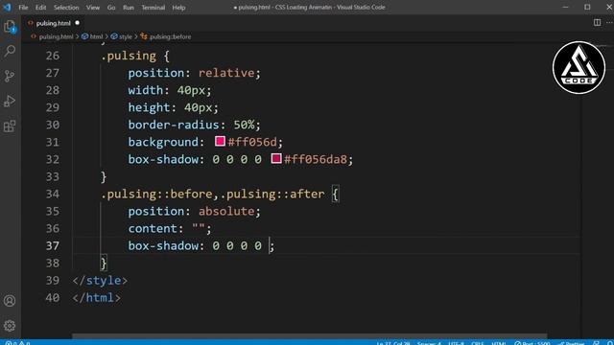Click the errors and warnings status indicator
Viewport: 614px width, 345px height.
coord(17,343)
